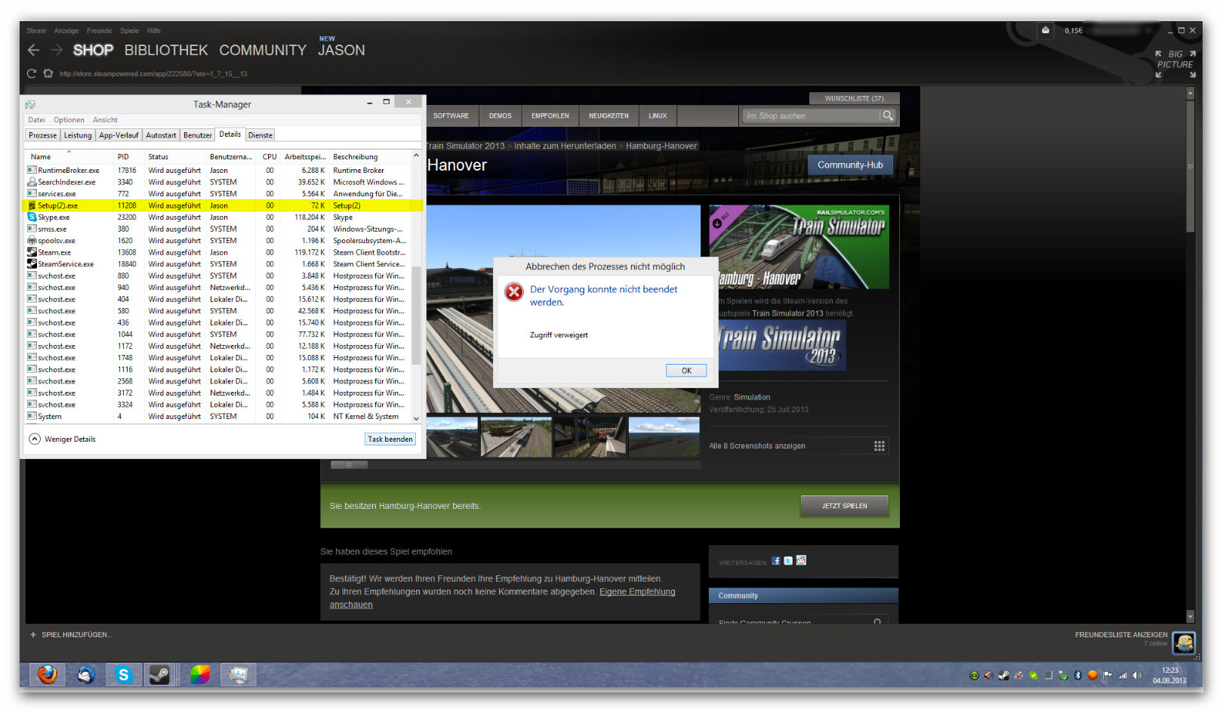Open the white speaker volume tray icon

tap(1137, 675)
